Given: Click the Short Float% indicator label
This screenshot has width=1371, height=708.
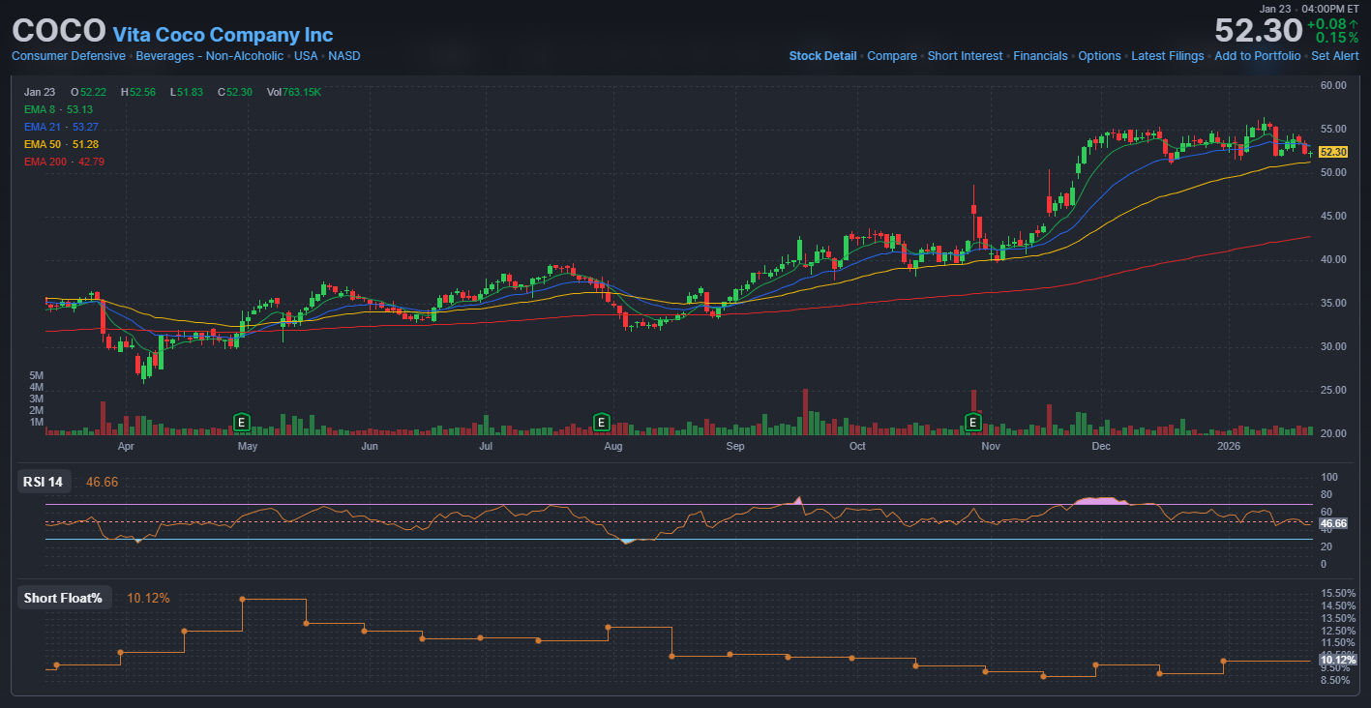Looking at the screenshot, I should pos(63,598).
